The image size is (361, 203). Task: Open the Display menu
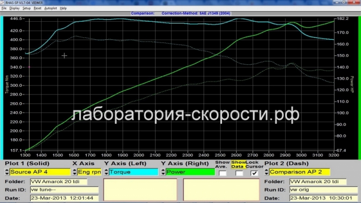click(14, 8)
